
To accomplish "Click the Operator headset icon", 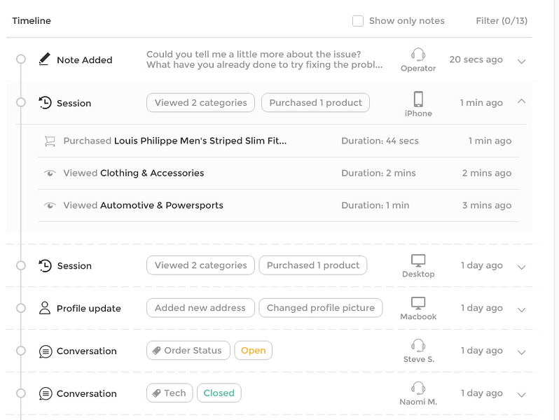I will click(x=418, y=55).
